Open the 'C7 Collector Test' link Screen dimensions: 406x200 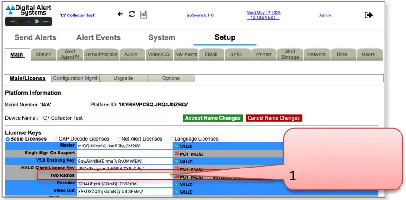(x=77, y=15)
